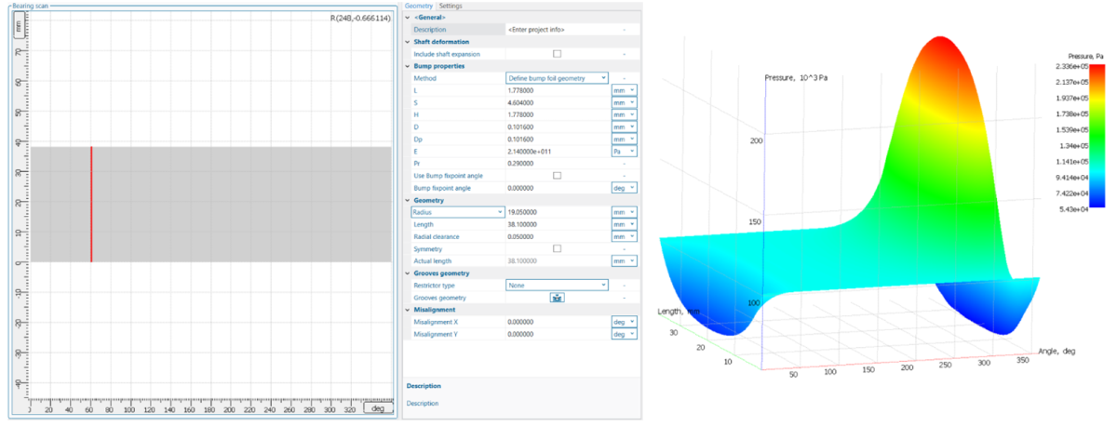This screenshot has height=426, width=1117.
Task: Switch to the Geometry tab
Action: (x=420, y=6)
